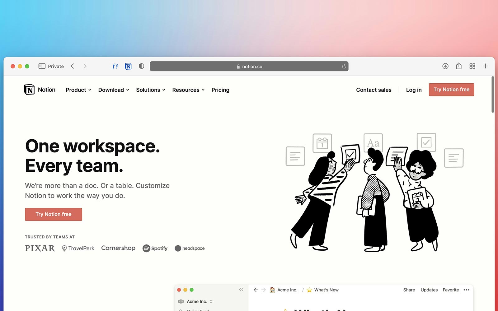Click the star icon beside What's New
Viewport: 498px width, 311px height.
[309, 290]
